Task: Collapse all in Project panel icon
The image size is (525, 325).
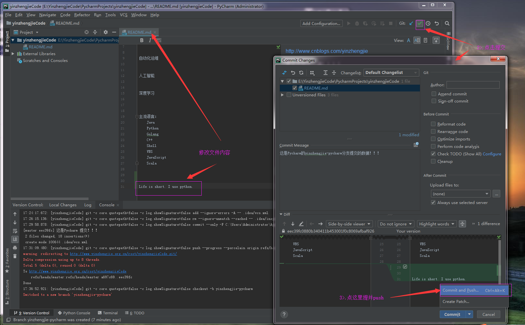Action: (95, 32)
